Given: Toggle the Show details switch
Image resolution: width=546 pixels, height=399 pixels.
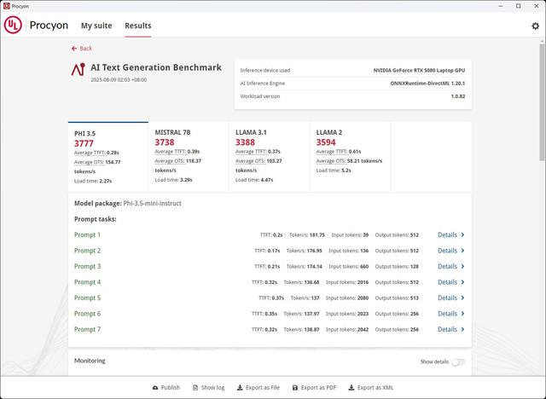Looking at the screenshot, I should [458, 362].
